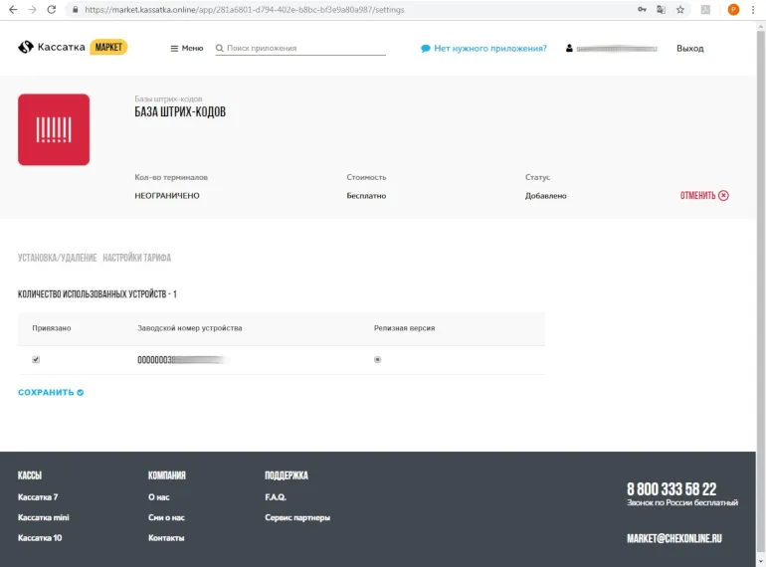Open Chrome three-dot menu
766x567 pixels.
click(x=753, y=9)
